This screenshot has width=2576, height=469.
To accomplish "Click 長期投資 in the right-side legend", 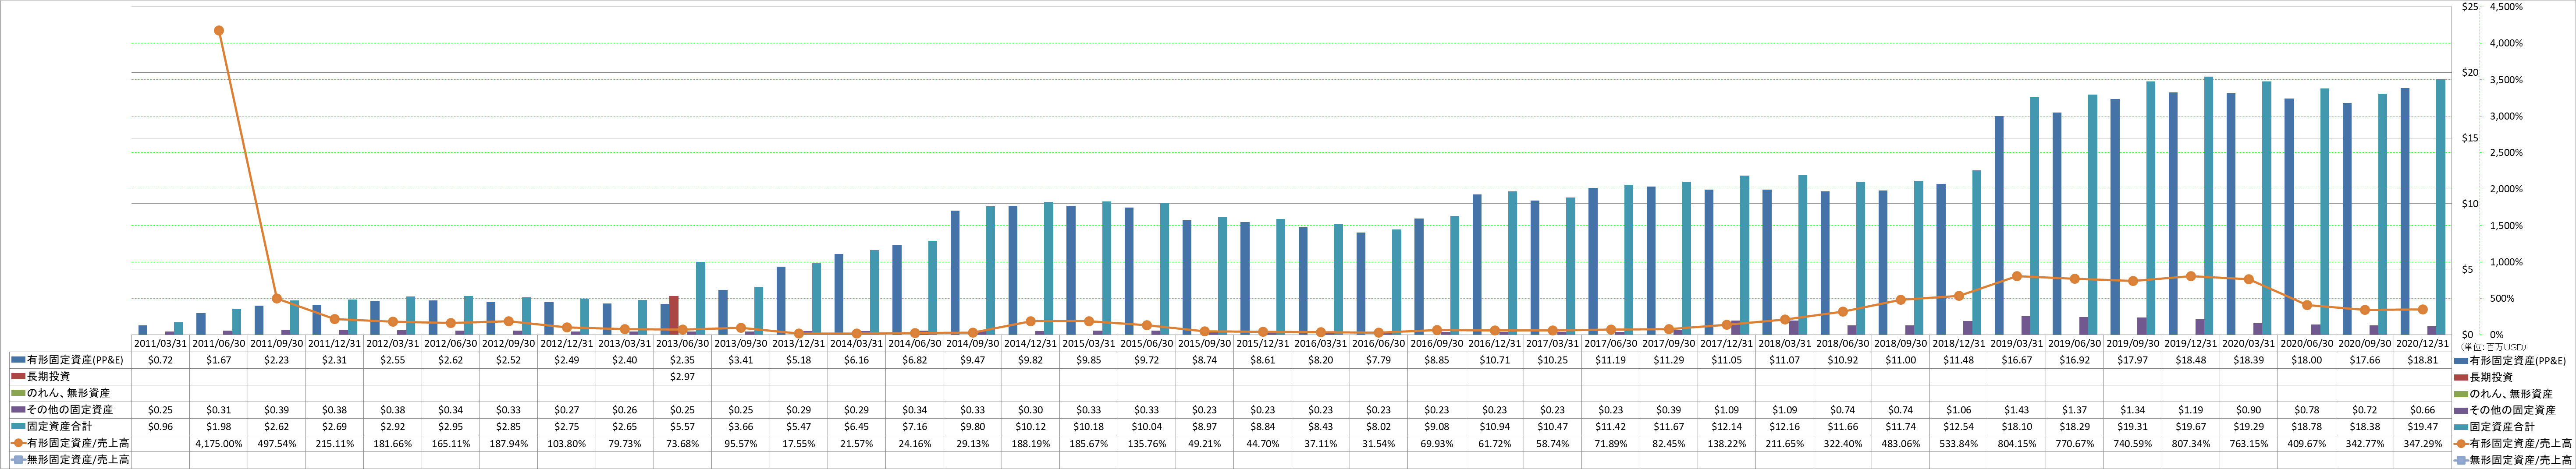I will (x=2490, y=377).
